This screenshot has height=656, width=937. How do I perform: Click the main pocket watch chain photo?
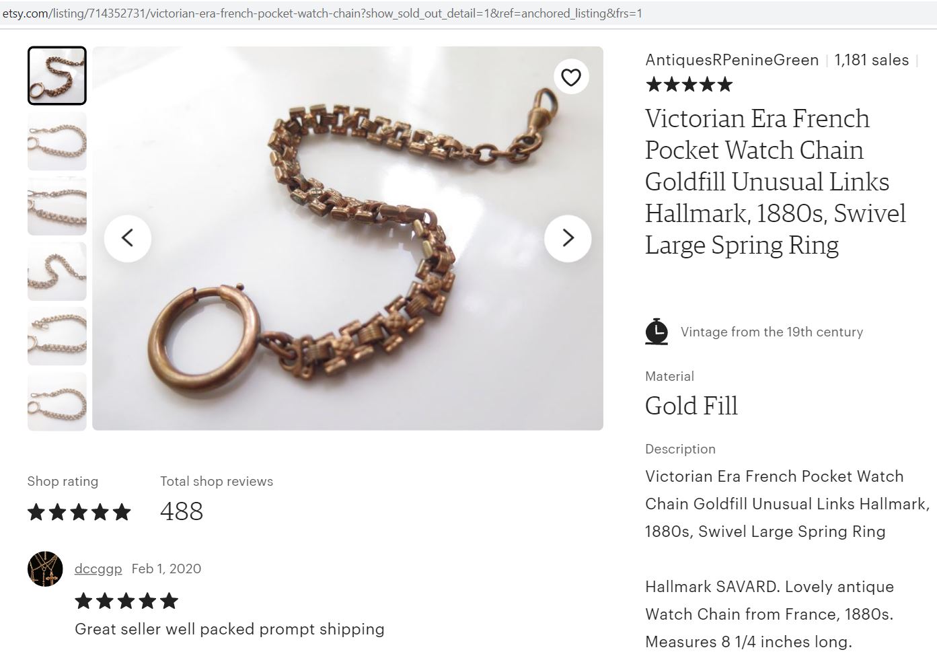348,238
